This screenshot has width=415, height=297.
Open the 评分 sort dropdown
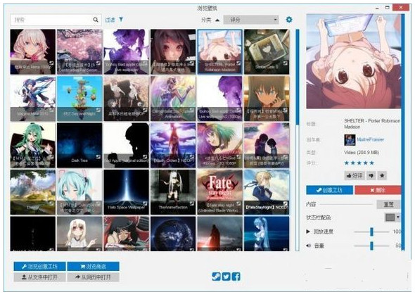coord(251,20)
